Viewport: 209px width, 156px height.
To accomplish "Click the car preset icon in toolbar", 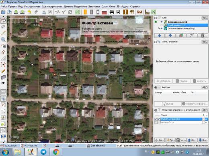I will pyautogui.click(x=112, y=12).
